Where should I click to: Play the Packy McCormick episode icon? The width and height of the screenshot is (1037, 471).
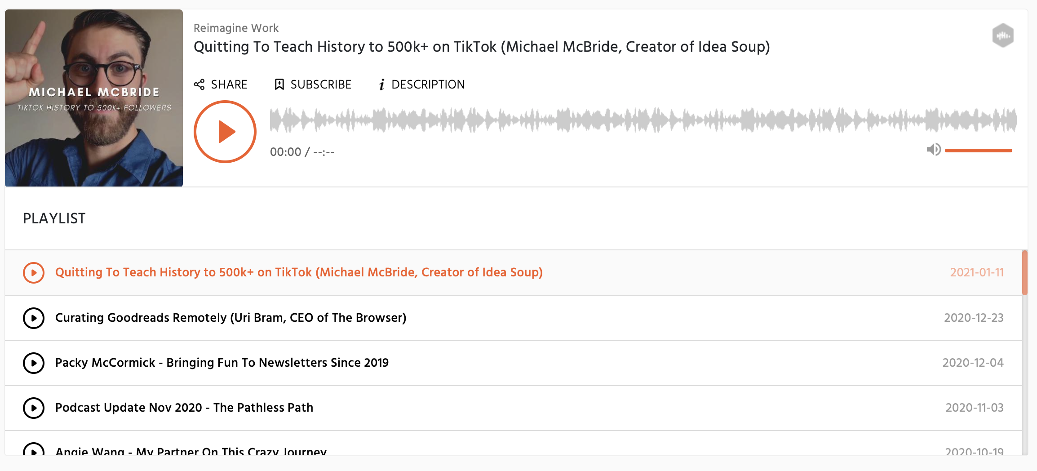[x=34, y=363]
